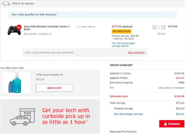Increase quantity with the plus button
This screenshot has height=135, width=185.
tap(163, 27)
